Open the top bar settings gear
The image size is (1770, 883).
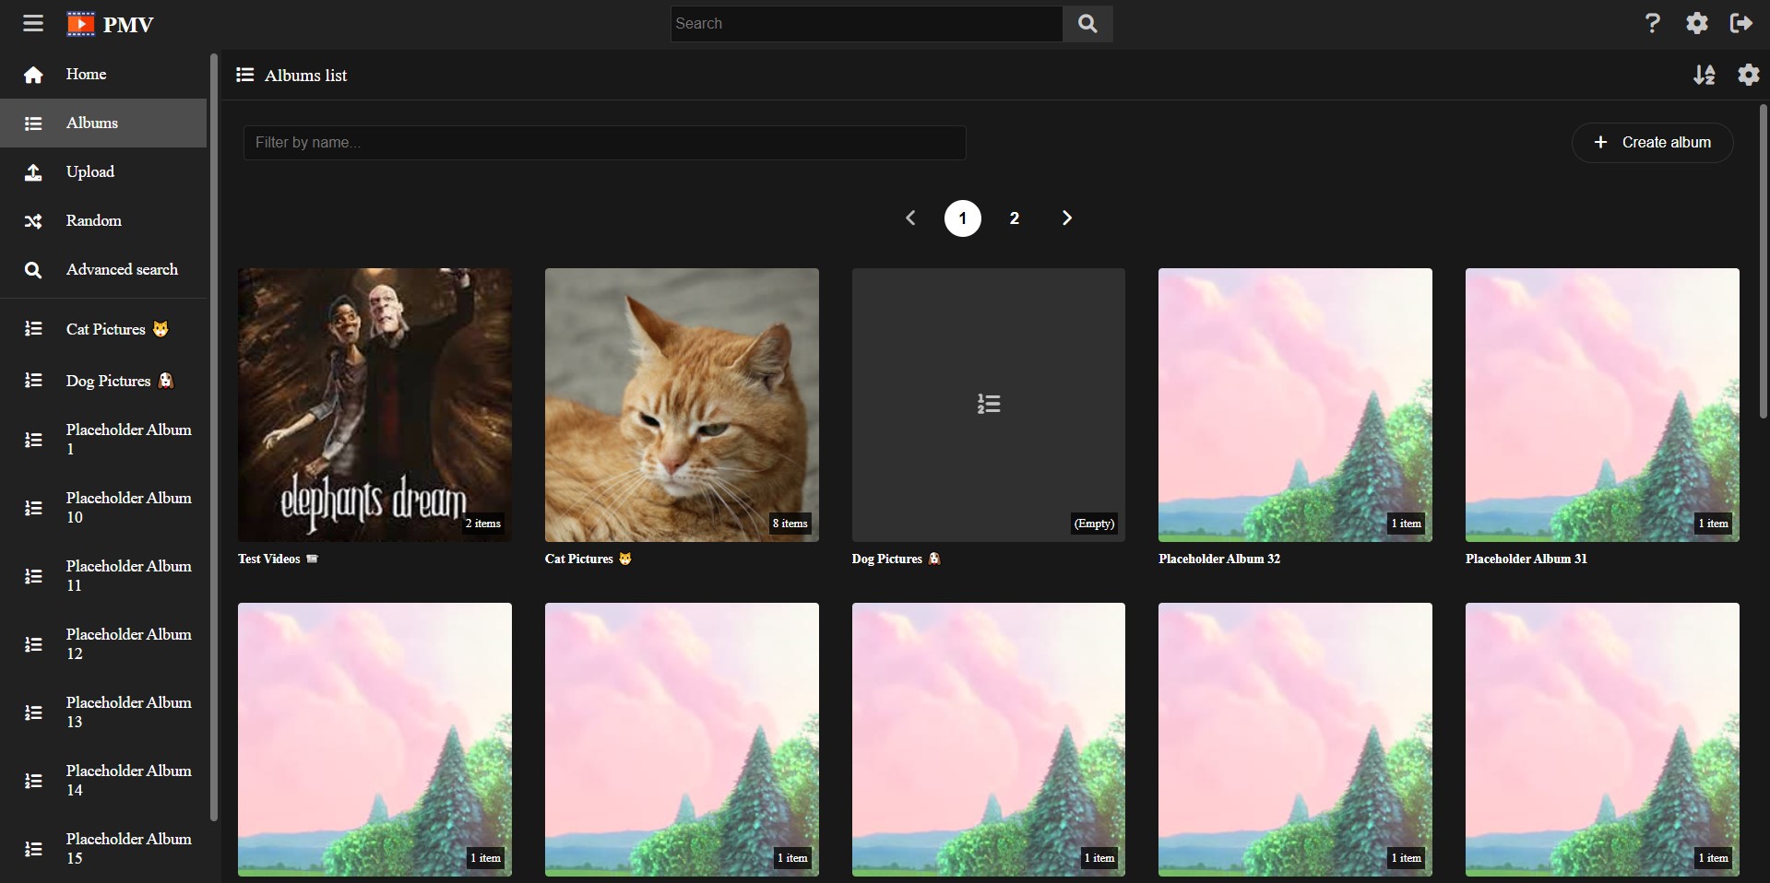click(x=1697, y=23)
